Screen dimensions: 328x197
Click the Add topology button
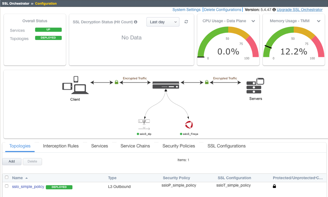[x=12, y=161]
